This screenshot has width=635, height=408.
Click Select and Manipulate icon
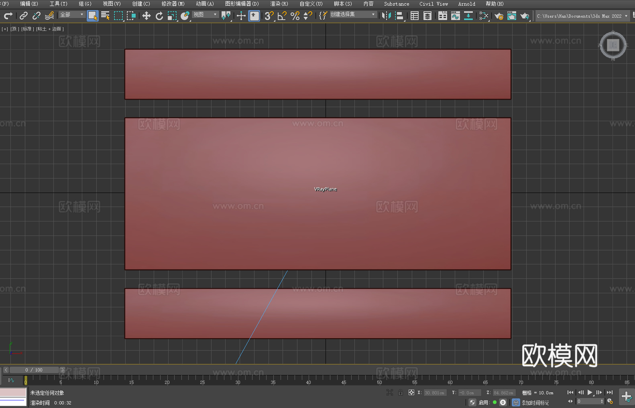(241, 16)
